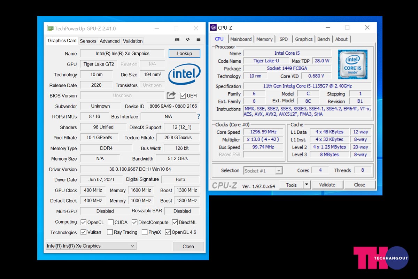Open GPU-Z hamburger menu

199,40
